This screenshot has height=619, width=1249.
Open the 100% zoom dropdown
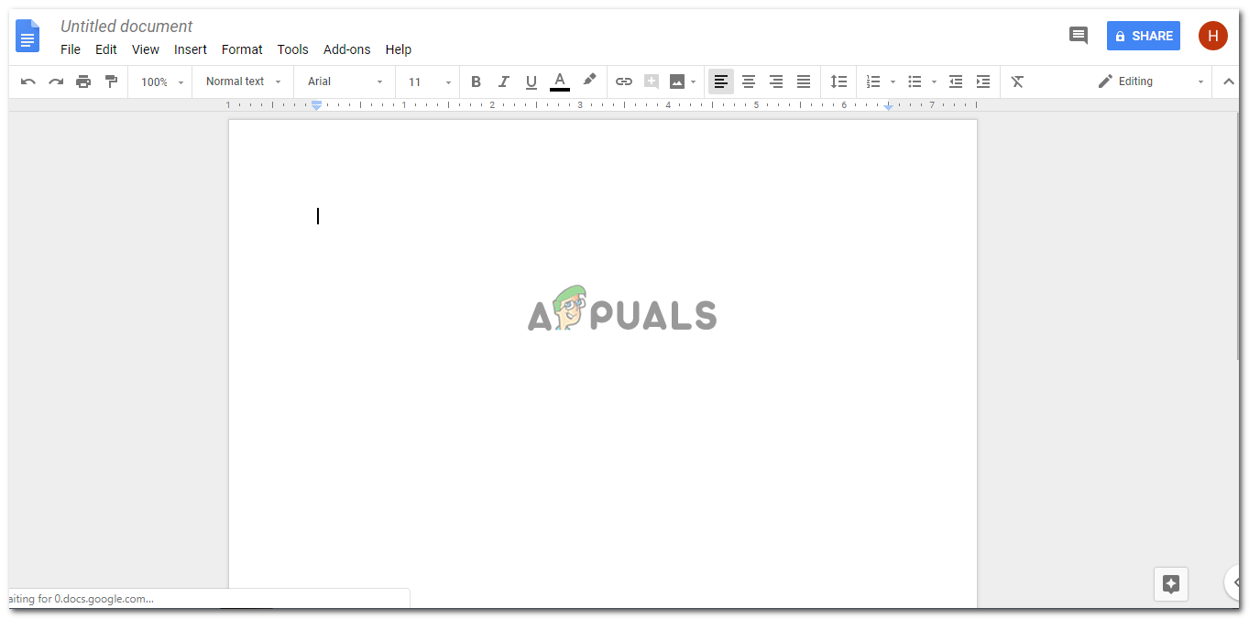point(162,81)
